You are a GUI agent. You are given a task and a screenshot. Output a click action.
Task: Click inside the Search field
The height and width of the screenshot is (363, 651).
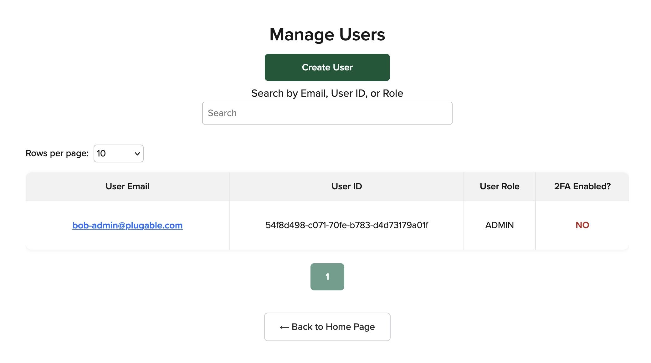point(327,113)
